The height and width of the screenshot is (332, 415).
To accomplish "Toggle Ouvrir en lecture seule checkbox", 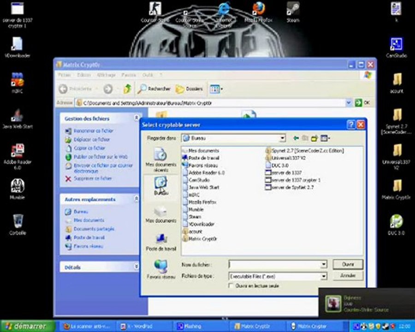I will coord(231,286).
